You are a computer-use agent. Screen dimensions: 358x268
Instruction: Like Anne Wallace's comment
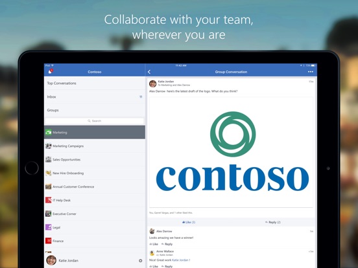(x=154, y=266)
